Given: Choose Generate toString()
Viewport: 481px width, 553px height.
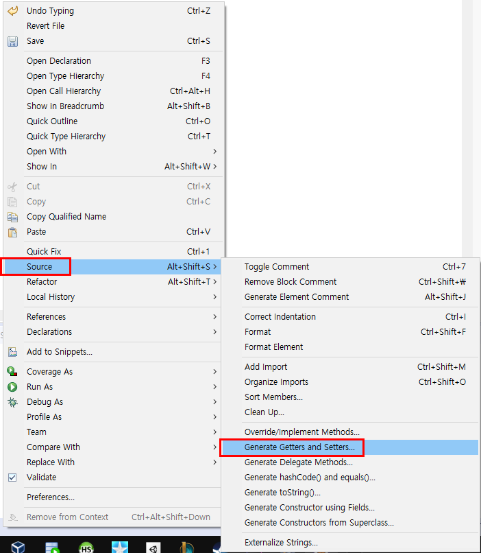Looking at the screenshot, I should coord(350,493).
